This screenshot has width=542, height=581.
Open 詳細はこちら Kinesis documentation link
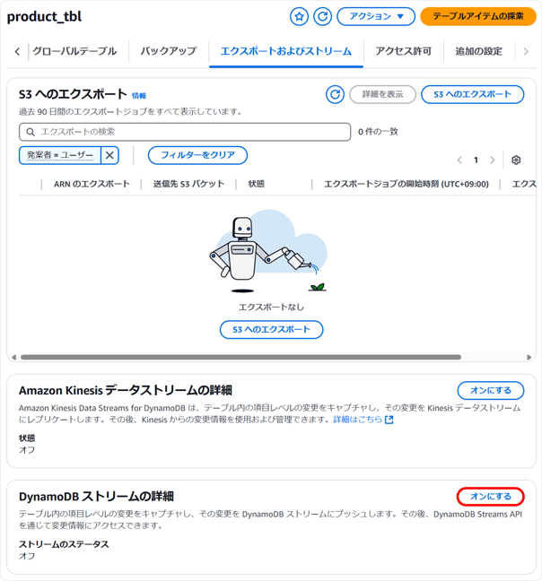click(363, 420)
